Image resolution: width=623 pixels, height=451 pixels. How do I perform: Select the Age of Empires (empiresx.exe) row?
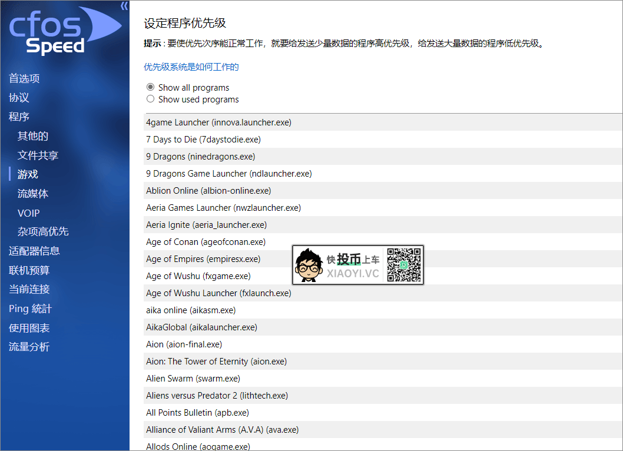383,259
